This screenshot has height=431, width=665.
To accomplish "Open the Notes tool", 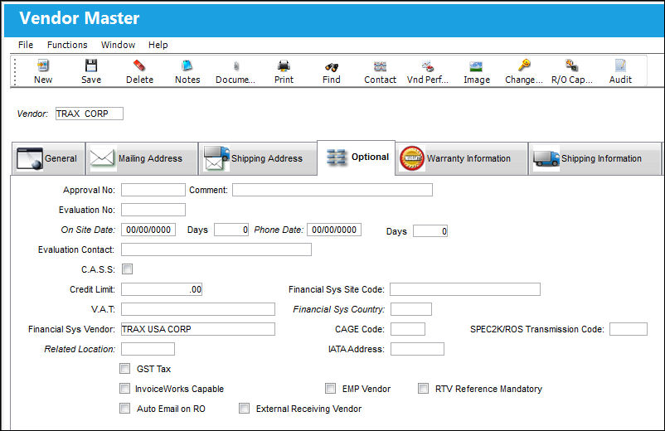I will pyautogui.click(x=187, y=71).
